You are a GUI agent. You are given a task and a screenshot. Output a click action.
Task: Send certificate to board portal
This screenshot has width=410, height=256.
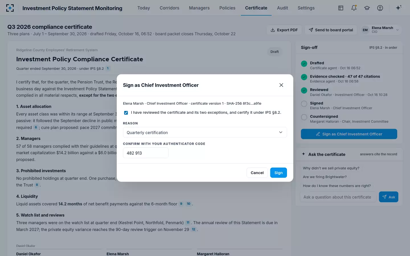pyautogui.click(x=331, y=30)
